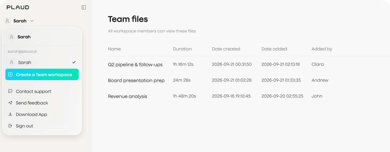Select the checked Sarah workspace entry

click(x=42, y=62)
